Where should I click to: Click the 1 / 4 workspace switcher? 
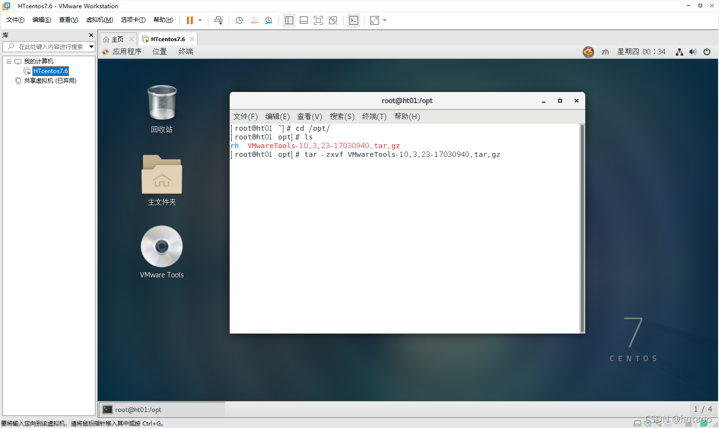703,409
